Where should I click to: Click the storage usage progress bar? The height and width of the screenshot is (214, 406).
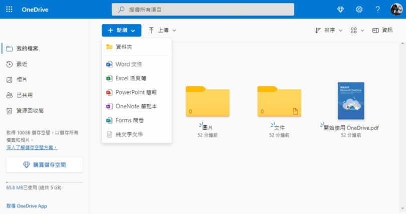pos(45,182)
